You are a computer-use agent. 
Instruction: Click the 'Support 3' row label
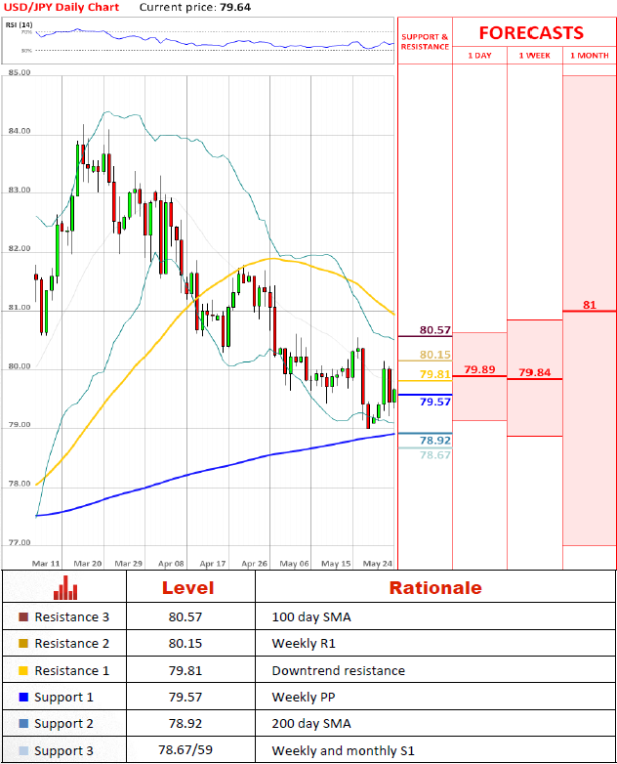tap(63, 751)
